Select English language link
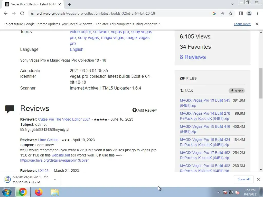The height and width of the screenshot is (197, 263). click(77, 50)
